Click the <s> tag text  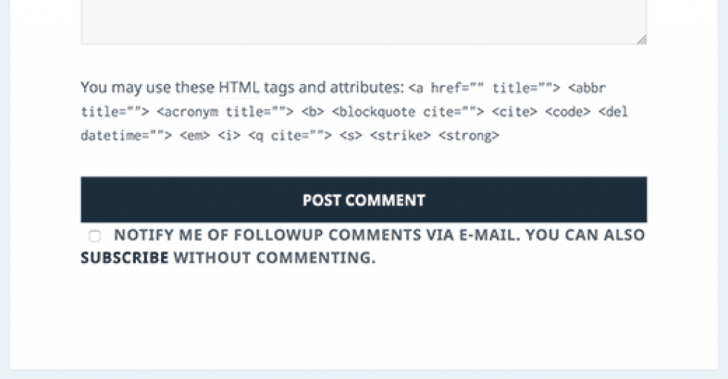[351, 136]
